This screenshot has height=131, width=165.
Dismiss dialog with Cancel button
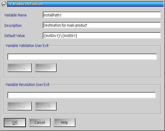40,122
